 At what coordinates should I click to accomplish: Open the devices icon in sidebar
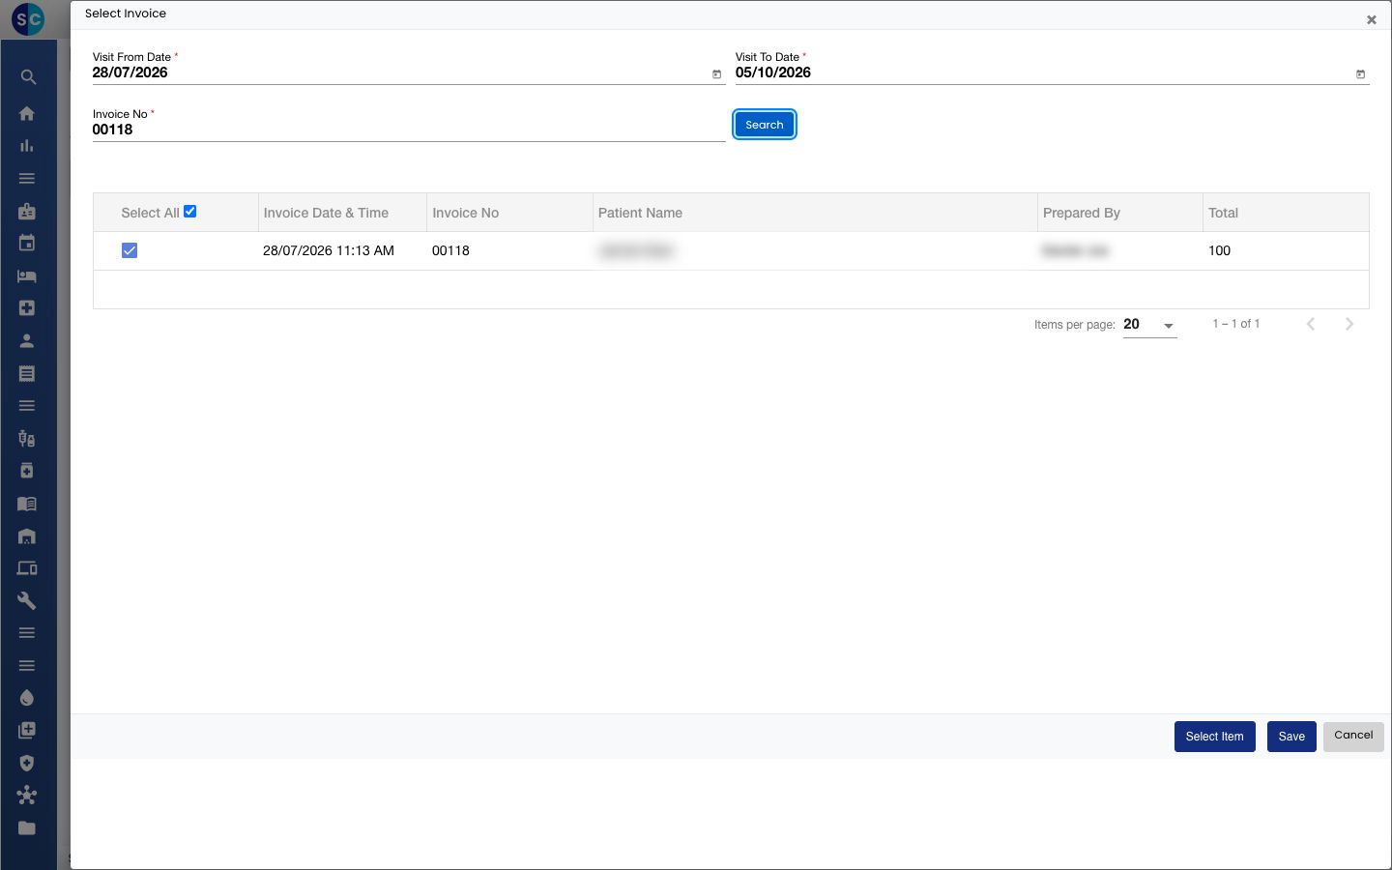coord(27,568)
